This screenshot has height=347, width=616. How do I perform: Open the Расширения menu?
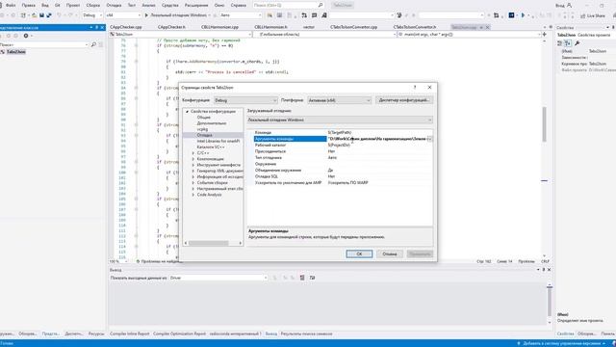click(196, 5)
